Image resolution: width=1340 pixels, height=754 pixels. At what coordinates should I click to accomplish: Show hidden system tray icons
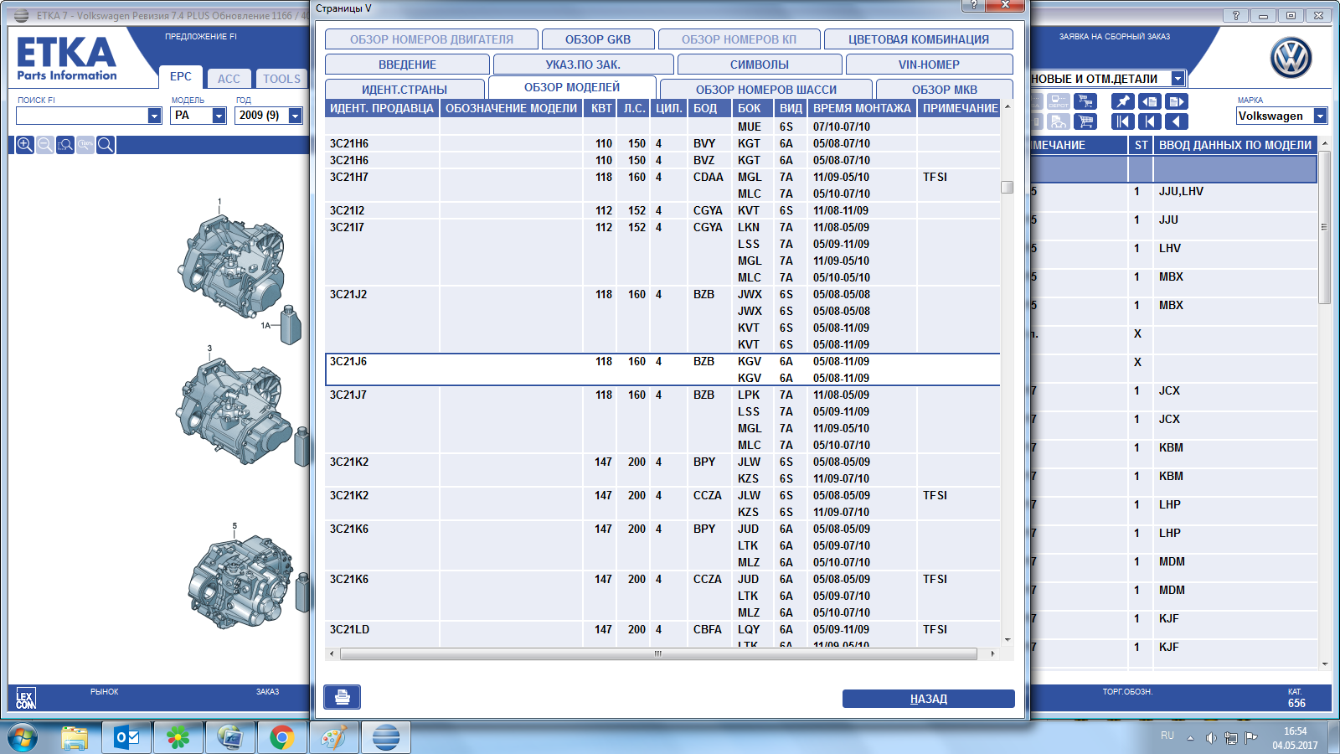tap(1190, 738)
